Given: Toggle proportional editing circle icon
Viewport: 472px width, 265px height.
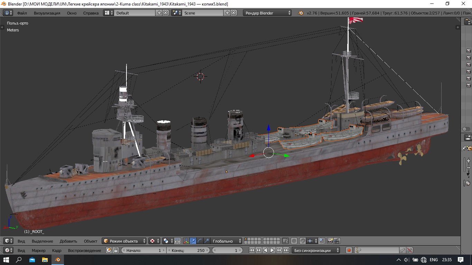Looking at the screenshot, I should 294,241.
